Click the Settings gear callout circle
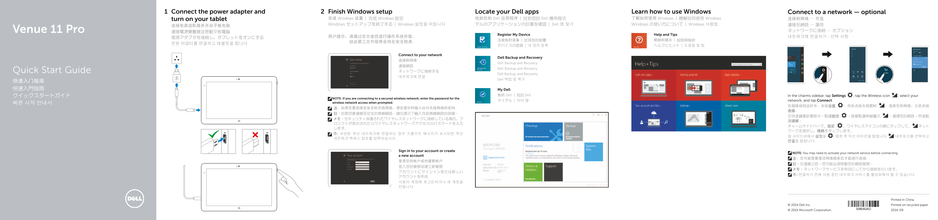The height and width of the screenshot is (220, 938). [822, 75]
